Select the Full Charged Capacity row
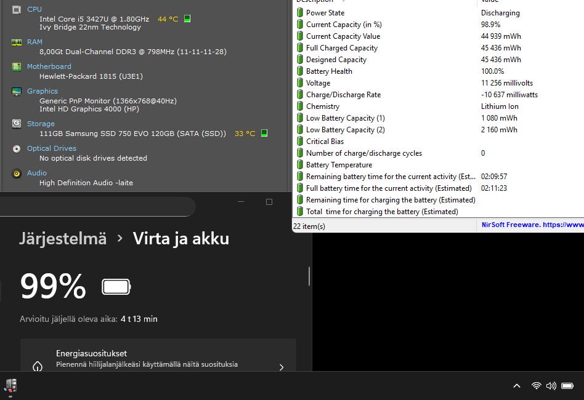The height and width of the screenshot is (400, 584). (x=438, y=48)
